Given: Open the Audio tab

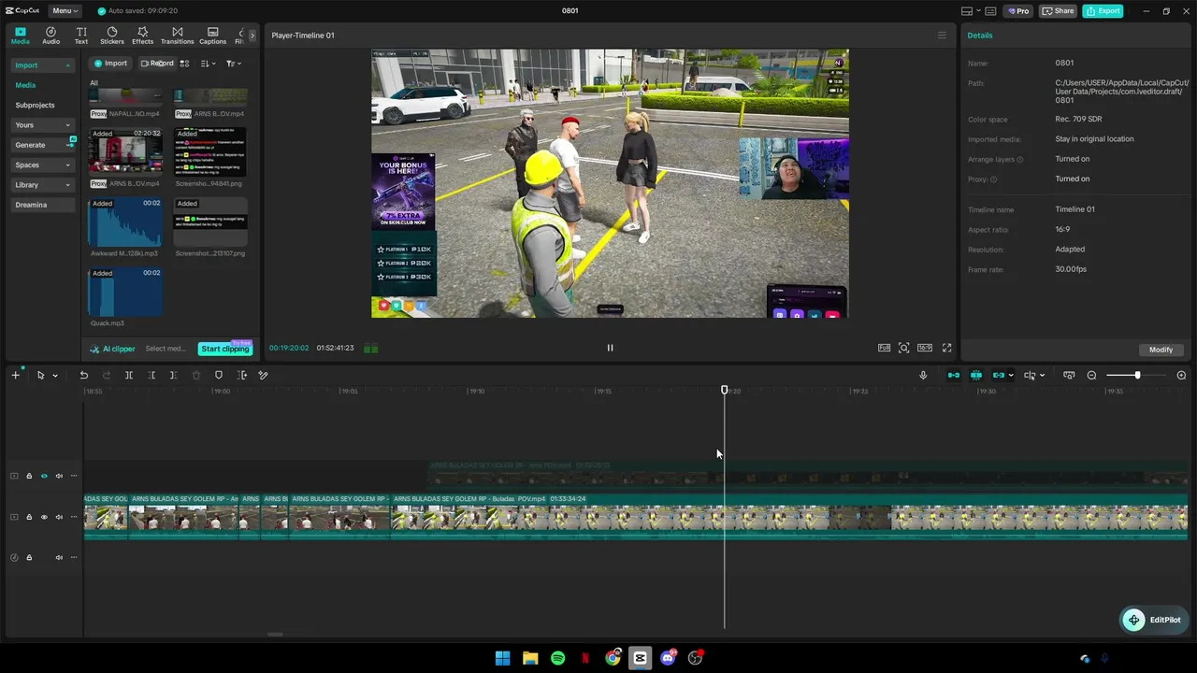Looking at the screenshot, I should pos(50,36).
